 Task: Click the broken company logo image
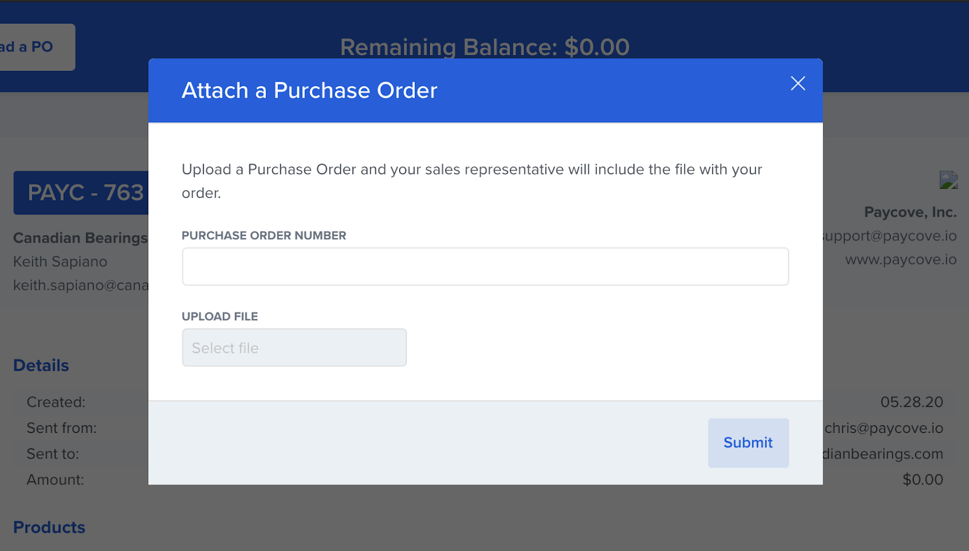point(948,180)
